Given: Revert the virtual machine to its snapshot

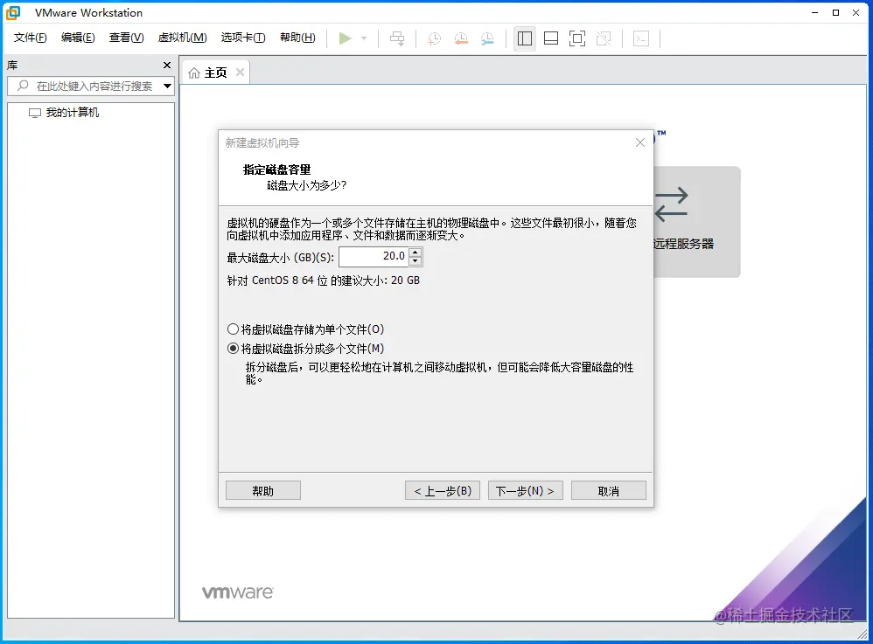Looking at the screenshot, I should [461, 38].
